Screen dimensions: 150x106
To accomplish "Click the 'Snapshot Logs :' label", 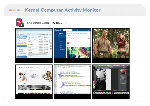I will click(38, 23).
